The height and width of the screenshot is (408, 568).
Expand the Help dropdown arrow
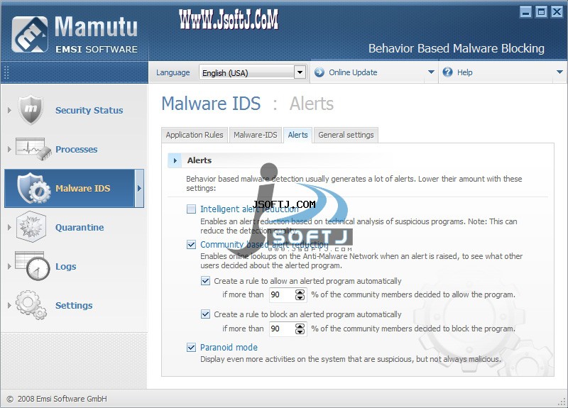point(559,72)
